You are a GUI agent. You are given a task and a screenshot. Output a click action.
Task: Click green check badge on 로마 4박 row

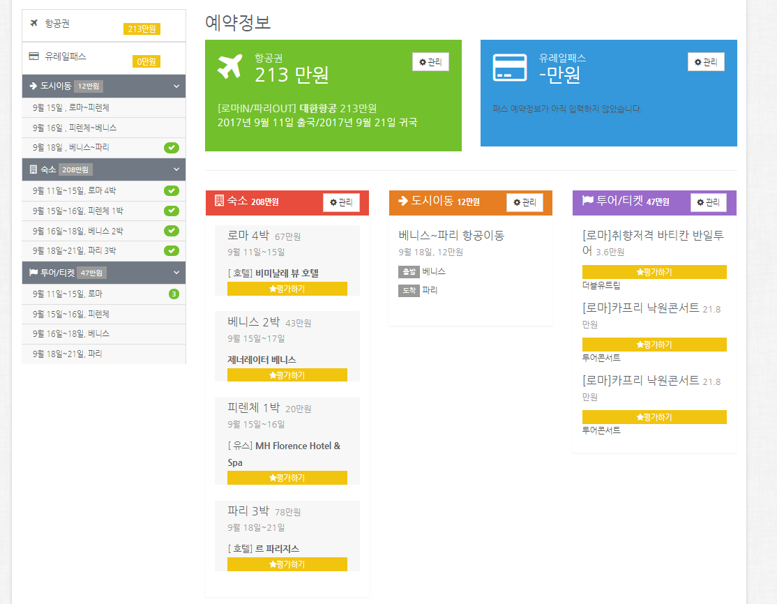[x=172, y=191]
